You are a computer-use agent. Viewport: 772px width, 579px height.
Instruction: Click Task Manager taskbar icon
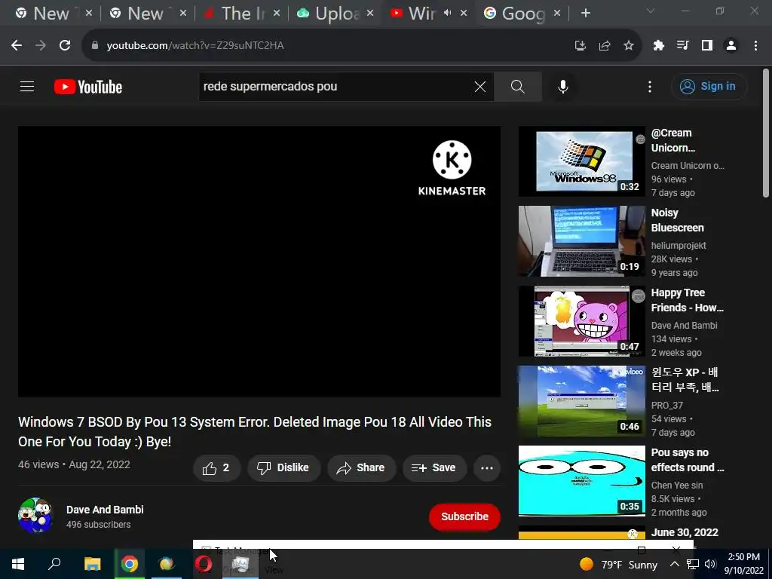(x=240, y=564)
